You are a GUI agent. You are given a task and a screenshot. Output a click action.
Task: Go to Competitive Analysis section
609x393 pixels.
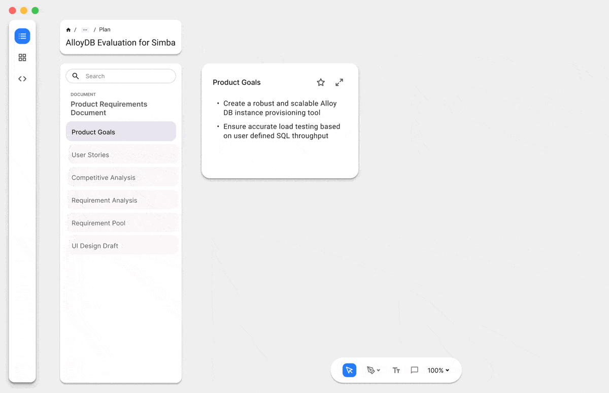tap(121, 178)
